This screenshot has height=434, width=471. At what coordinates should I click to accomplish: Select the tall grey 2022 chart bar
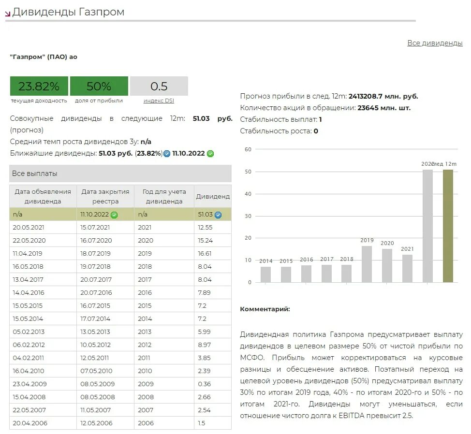[427, 226]
